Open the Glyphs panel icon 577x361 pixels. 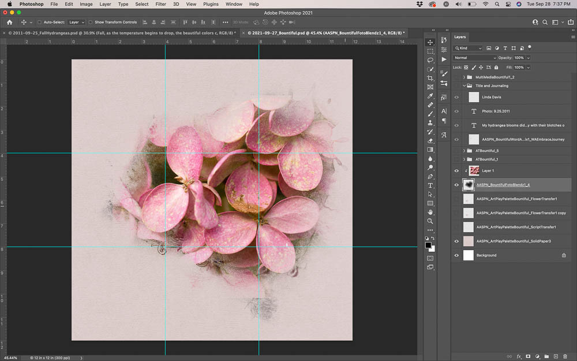[x=444, y=135]
